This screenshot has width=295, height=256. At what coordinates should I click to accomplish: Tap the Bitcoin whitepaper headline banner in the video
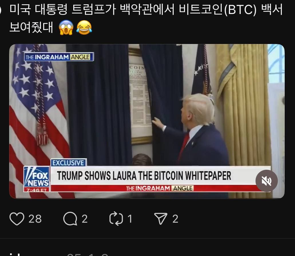(144, 176)
